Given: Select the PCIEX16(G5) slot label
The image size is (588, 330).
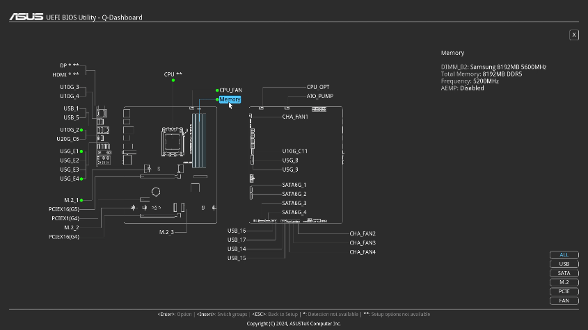Looking at the screenshot, I should [x=64, y=209].
